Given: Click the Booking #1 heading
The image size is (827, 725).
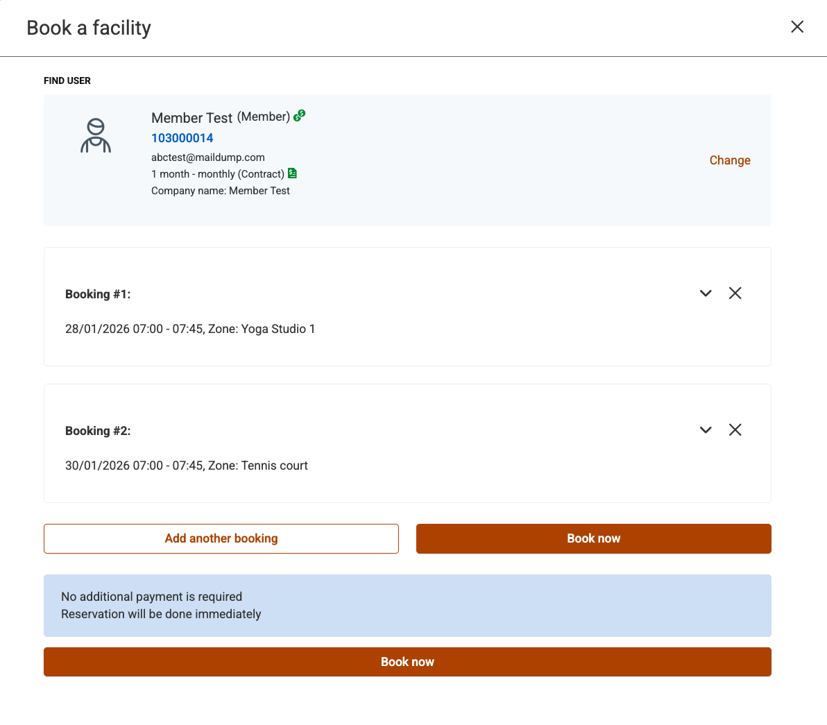Looking at the screenshot, I should tap(98, 294).
